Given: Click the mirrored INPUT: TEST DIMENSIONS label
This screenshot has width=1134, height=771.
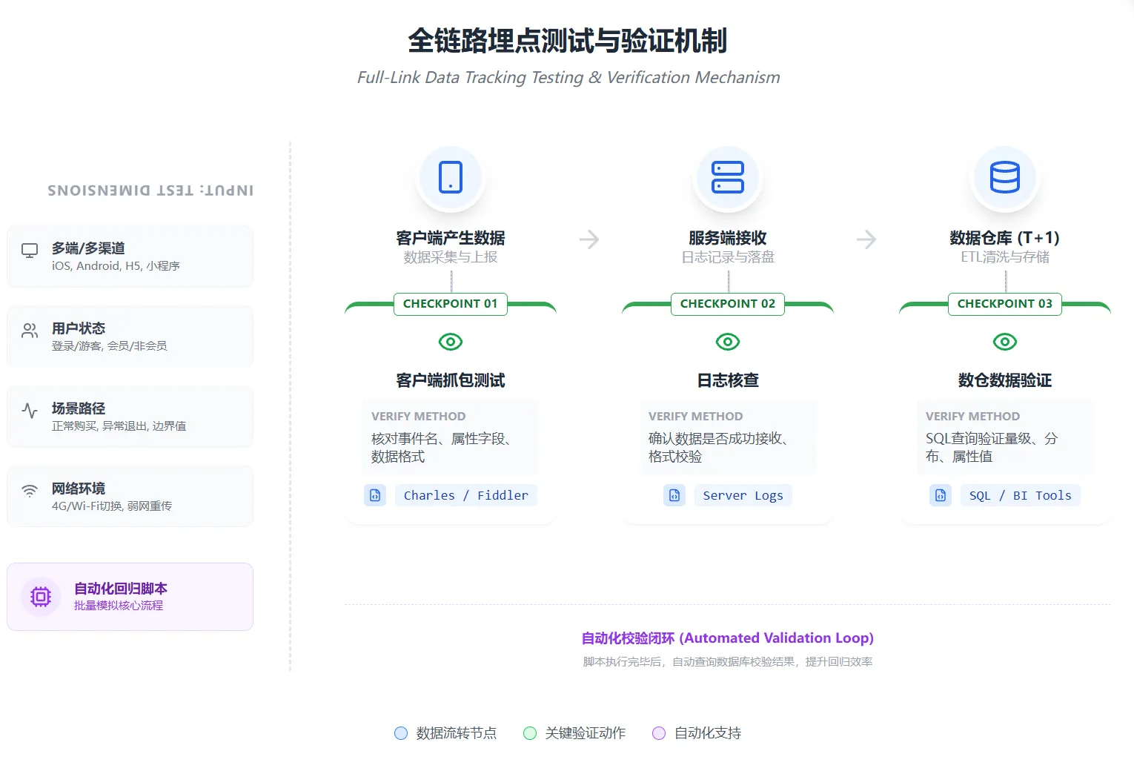Looking at the screenshot, I should point(150,191).
